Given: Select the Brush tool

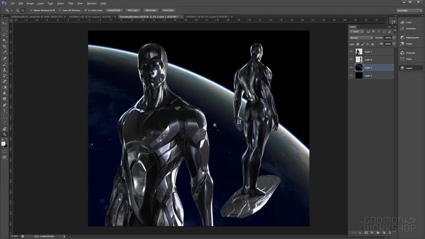Looking at the screenshot, I should coord(4,64).
